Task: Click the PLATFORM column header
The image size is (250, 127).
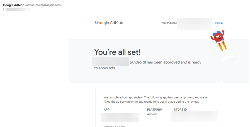Action: point(155,110)
